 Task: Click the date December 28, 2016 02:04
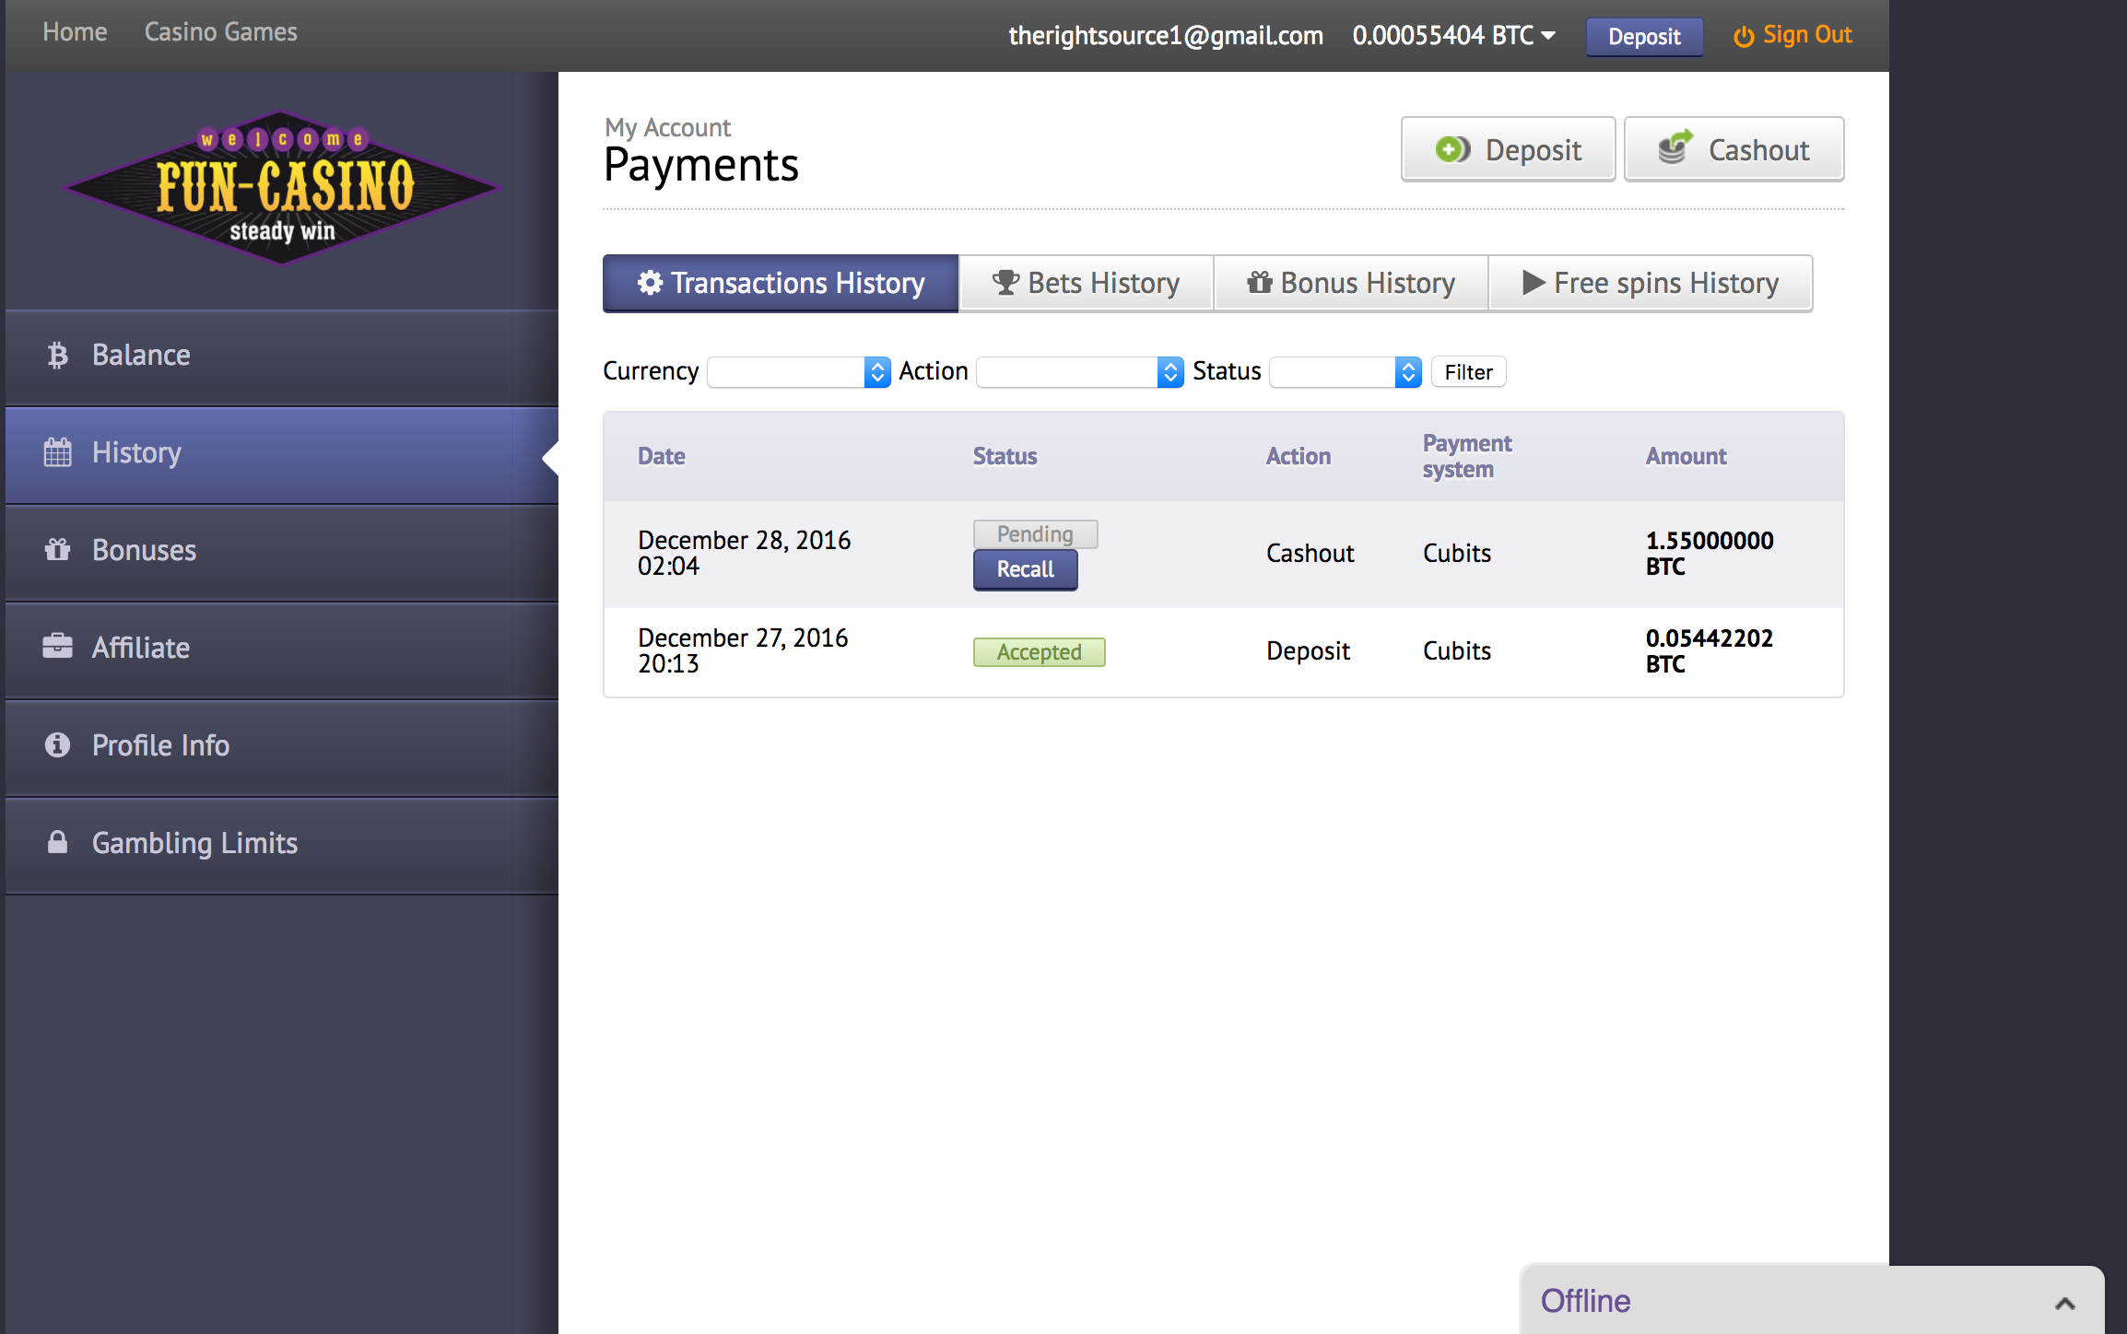click(744, 553)
